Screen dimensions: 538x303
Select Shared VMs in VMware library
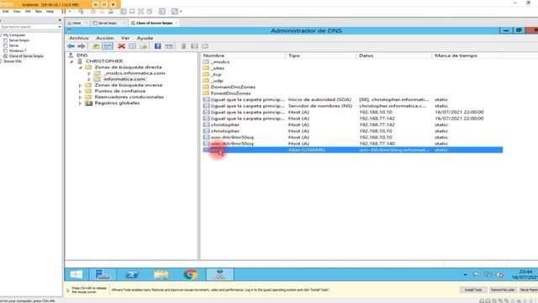[x=13, y=61]
